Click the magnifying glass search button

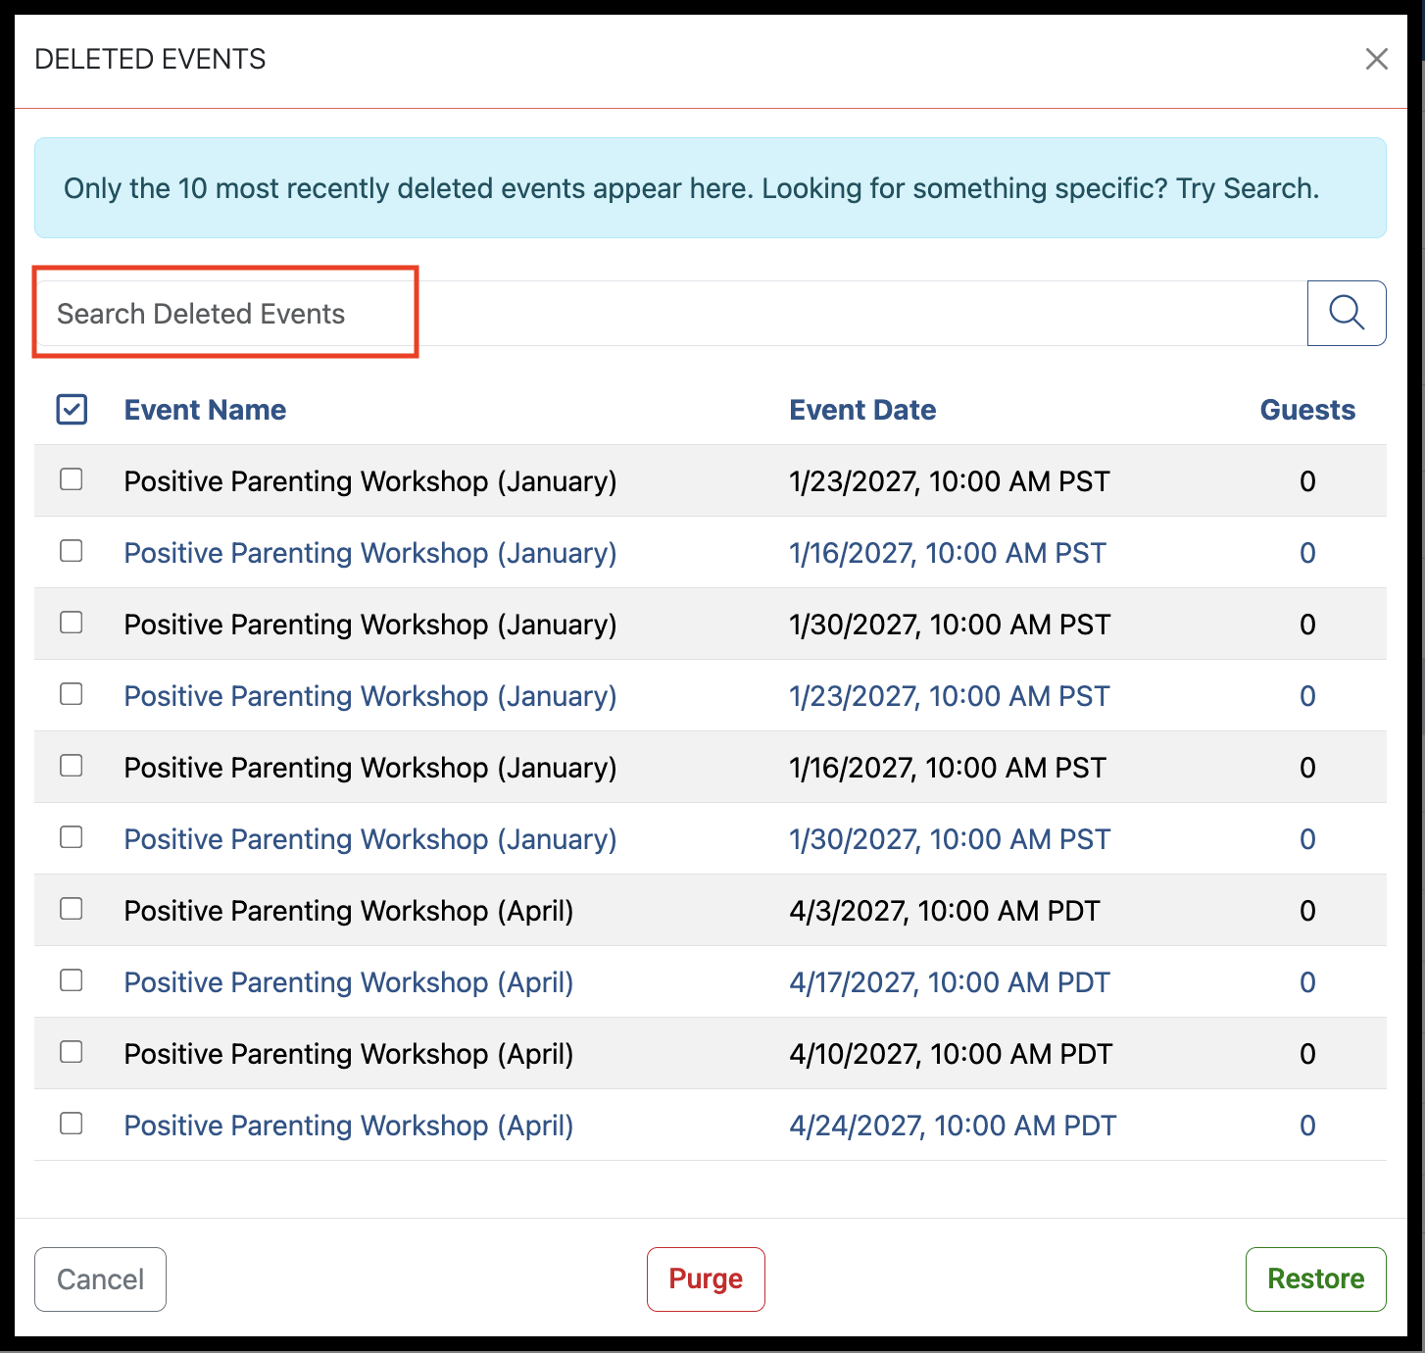click(x=1347, y=313)
